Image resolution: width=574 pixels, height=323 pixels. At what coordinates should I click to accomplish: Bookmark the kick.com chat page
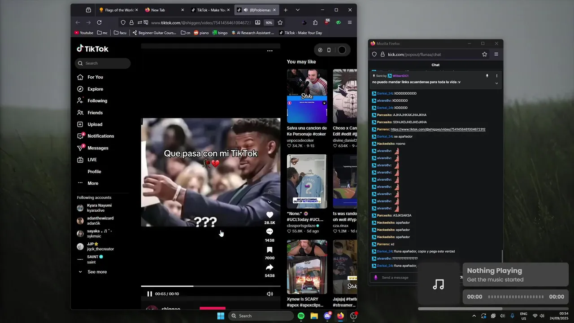[484, 54]
